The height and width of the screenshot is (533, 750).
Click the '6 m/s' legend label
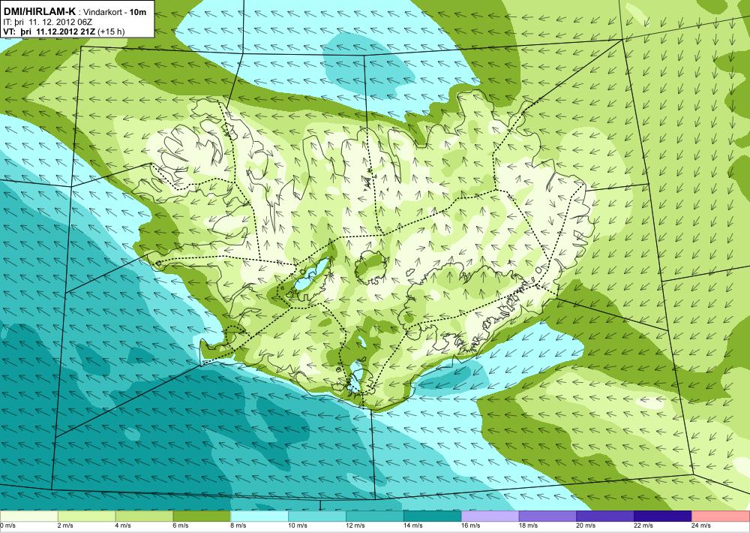180,525
